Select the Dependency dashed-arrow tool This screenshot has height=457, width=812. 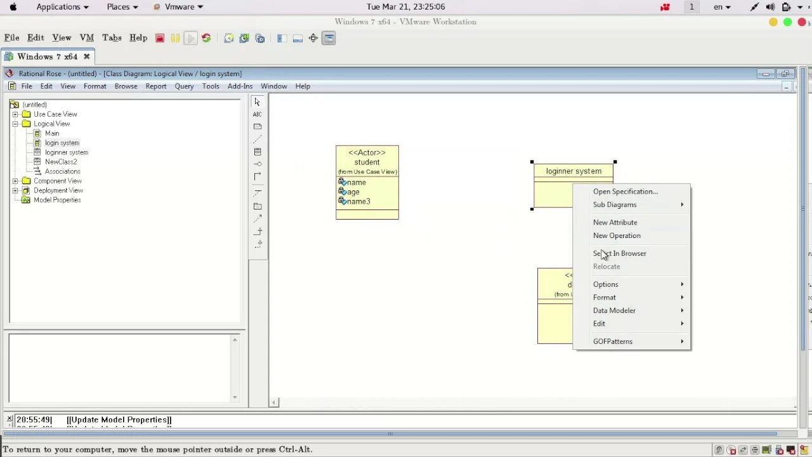[257, 218]
